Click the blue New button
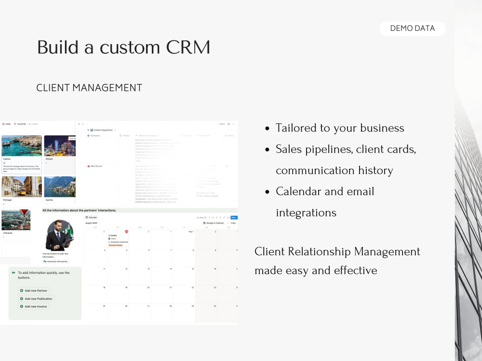This screenshot has height=361, width=482. [234, 218]
